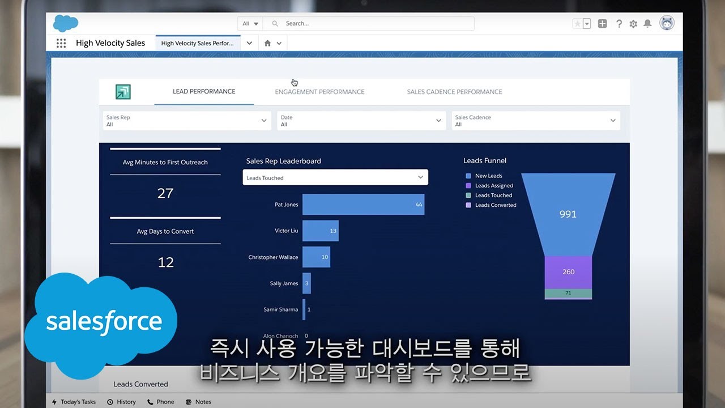Click New Leads legend color swatch
Viewport: 725px width, 408px height.
(468, 176)
